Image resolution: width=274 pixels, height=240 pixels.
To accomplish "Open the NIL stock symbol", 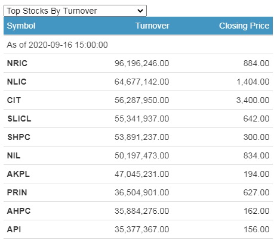I will 14,155.
